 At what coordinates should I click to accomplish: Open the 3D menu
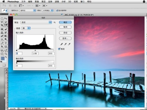[70, 1]
